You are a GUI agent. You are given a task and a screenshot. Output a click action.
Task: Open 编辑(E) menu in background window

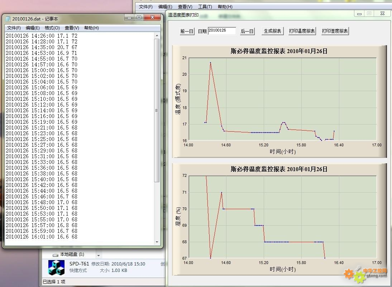(165, 7)
